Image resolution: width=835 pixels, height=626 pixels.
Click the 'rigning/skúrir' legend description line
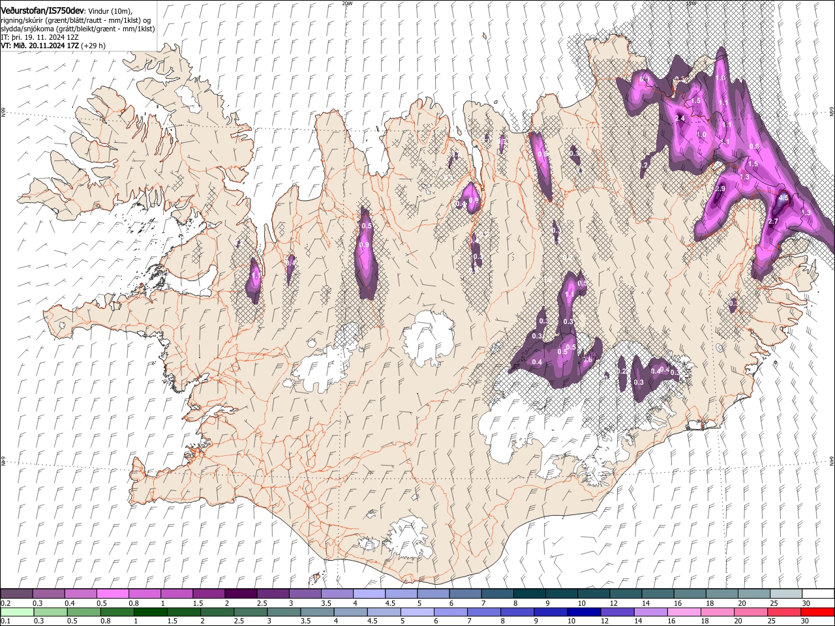pyautogui.click(x=75, y=20)
